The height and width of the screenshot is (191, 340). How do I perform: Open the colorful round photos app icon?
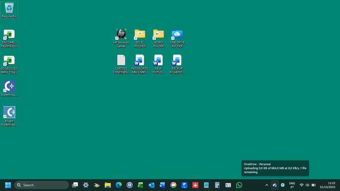(x=173, y=185)
